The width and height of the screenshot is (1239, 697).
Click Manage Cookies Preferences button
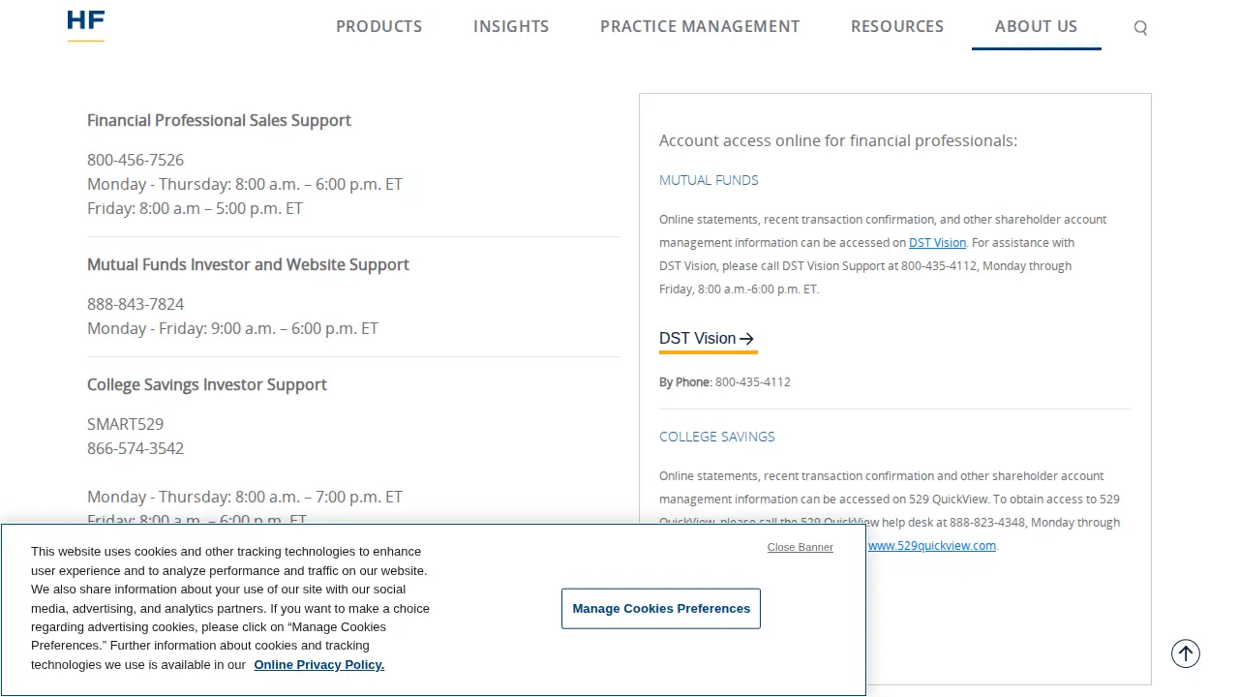tap(661, 608)
